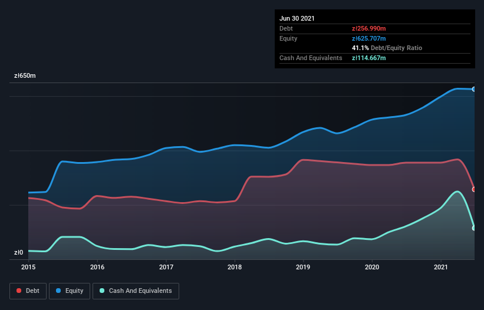
Task: Click Cash And Equivalents label in tooltip
Action: tap(311, 58)
